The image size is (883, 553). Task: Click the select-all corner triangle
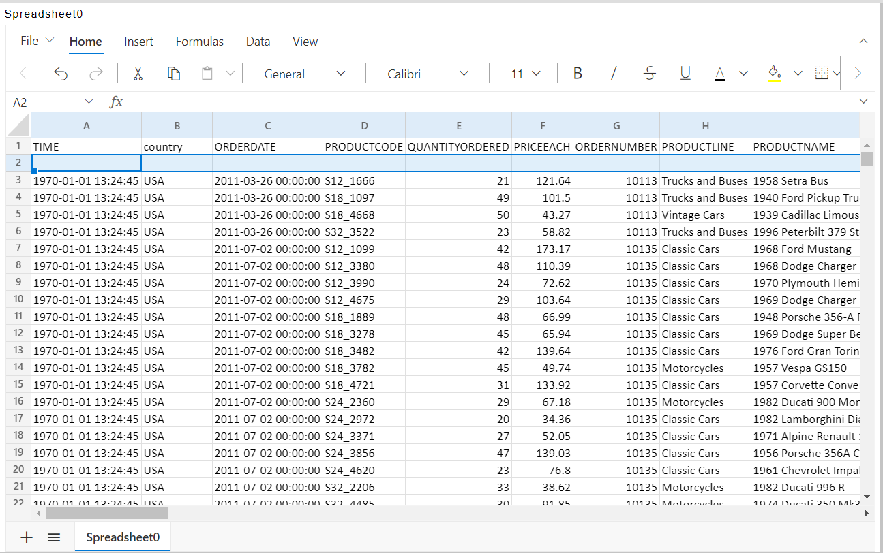(19, 125)
